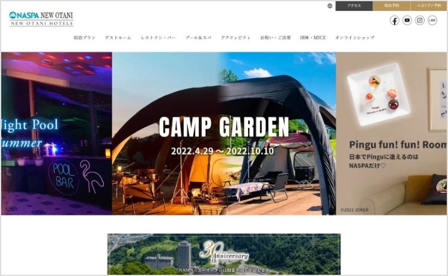Select the お祝い・ご法要 menu item

(x=275, y=37)
